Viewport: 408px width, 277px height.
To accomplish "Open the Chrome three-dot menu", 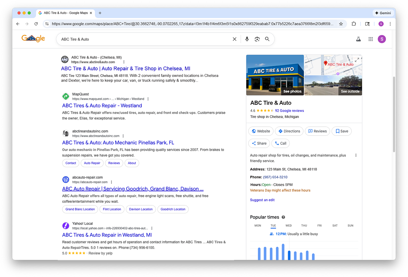I will coord(390,24).
